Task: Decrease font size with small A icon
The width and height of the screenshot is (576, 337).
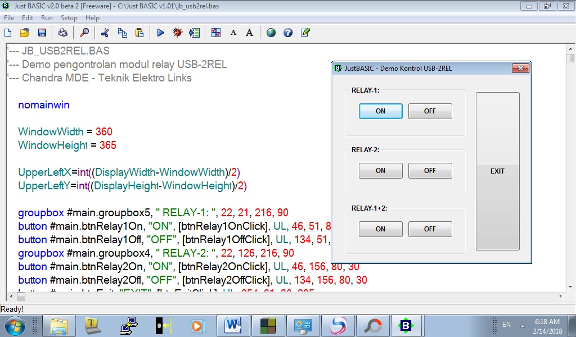Action: (233, 33)
